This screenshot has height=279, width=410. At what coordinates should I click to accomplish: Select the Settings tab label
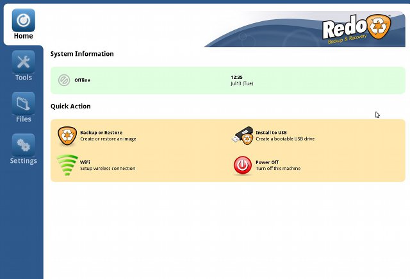pyautogui.click(x=23, y=161)
